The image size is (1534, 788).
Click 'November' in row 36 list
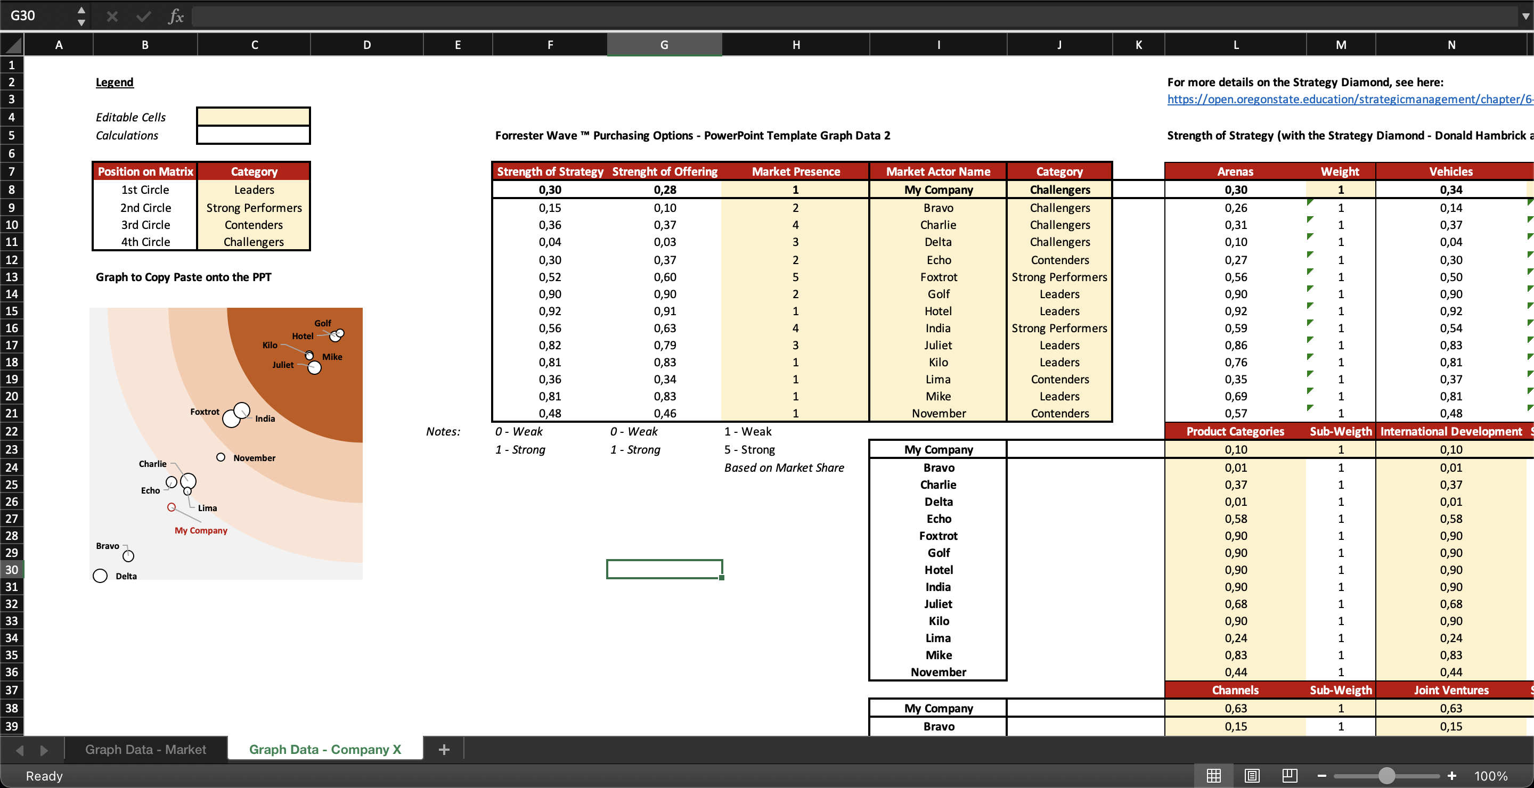pos(939,672)
